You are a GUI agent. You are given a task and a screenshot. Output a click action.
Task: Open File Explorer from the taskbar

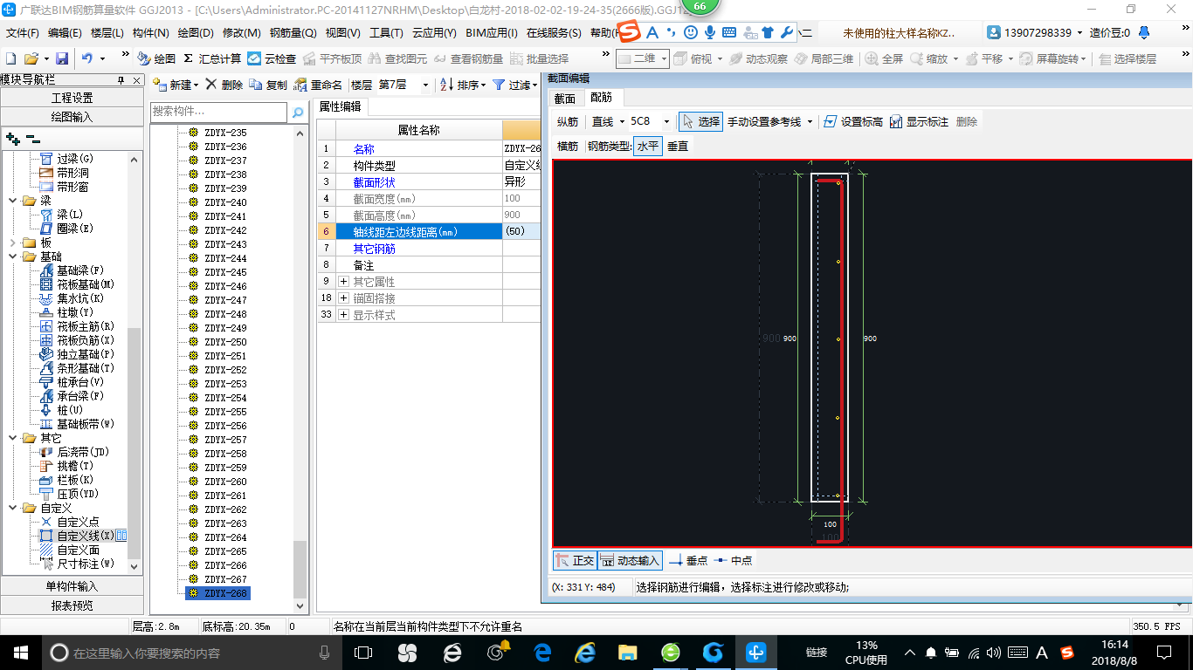pyautogui.click(x=627, y=652)
